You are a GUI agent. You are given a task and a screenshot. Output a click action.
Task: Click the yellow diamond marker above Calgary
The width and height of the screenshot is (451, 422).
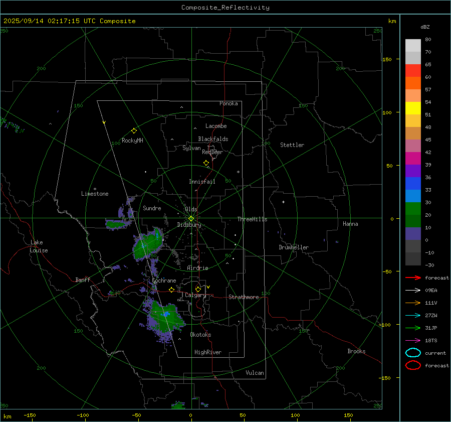[198, 289]
